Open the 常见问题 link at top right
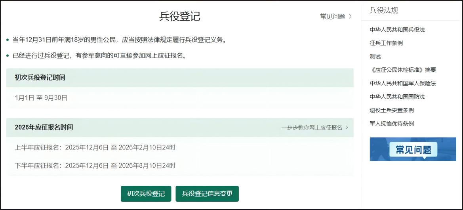 333,17
